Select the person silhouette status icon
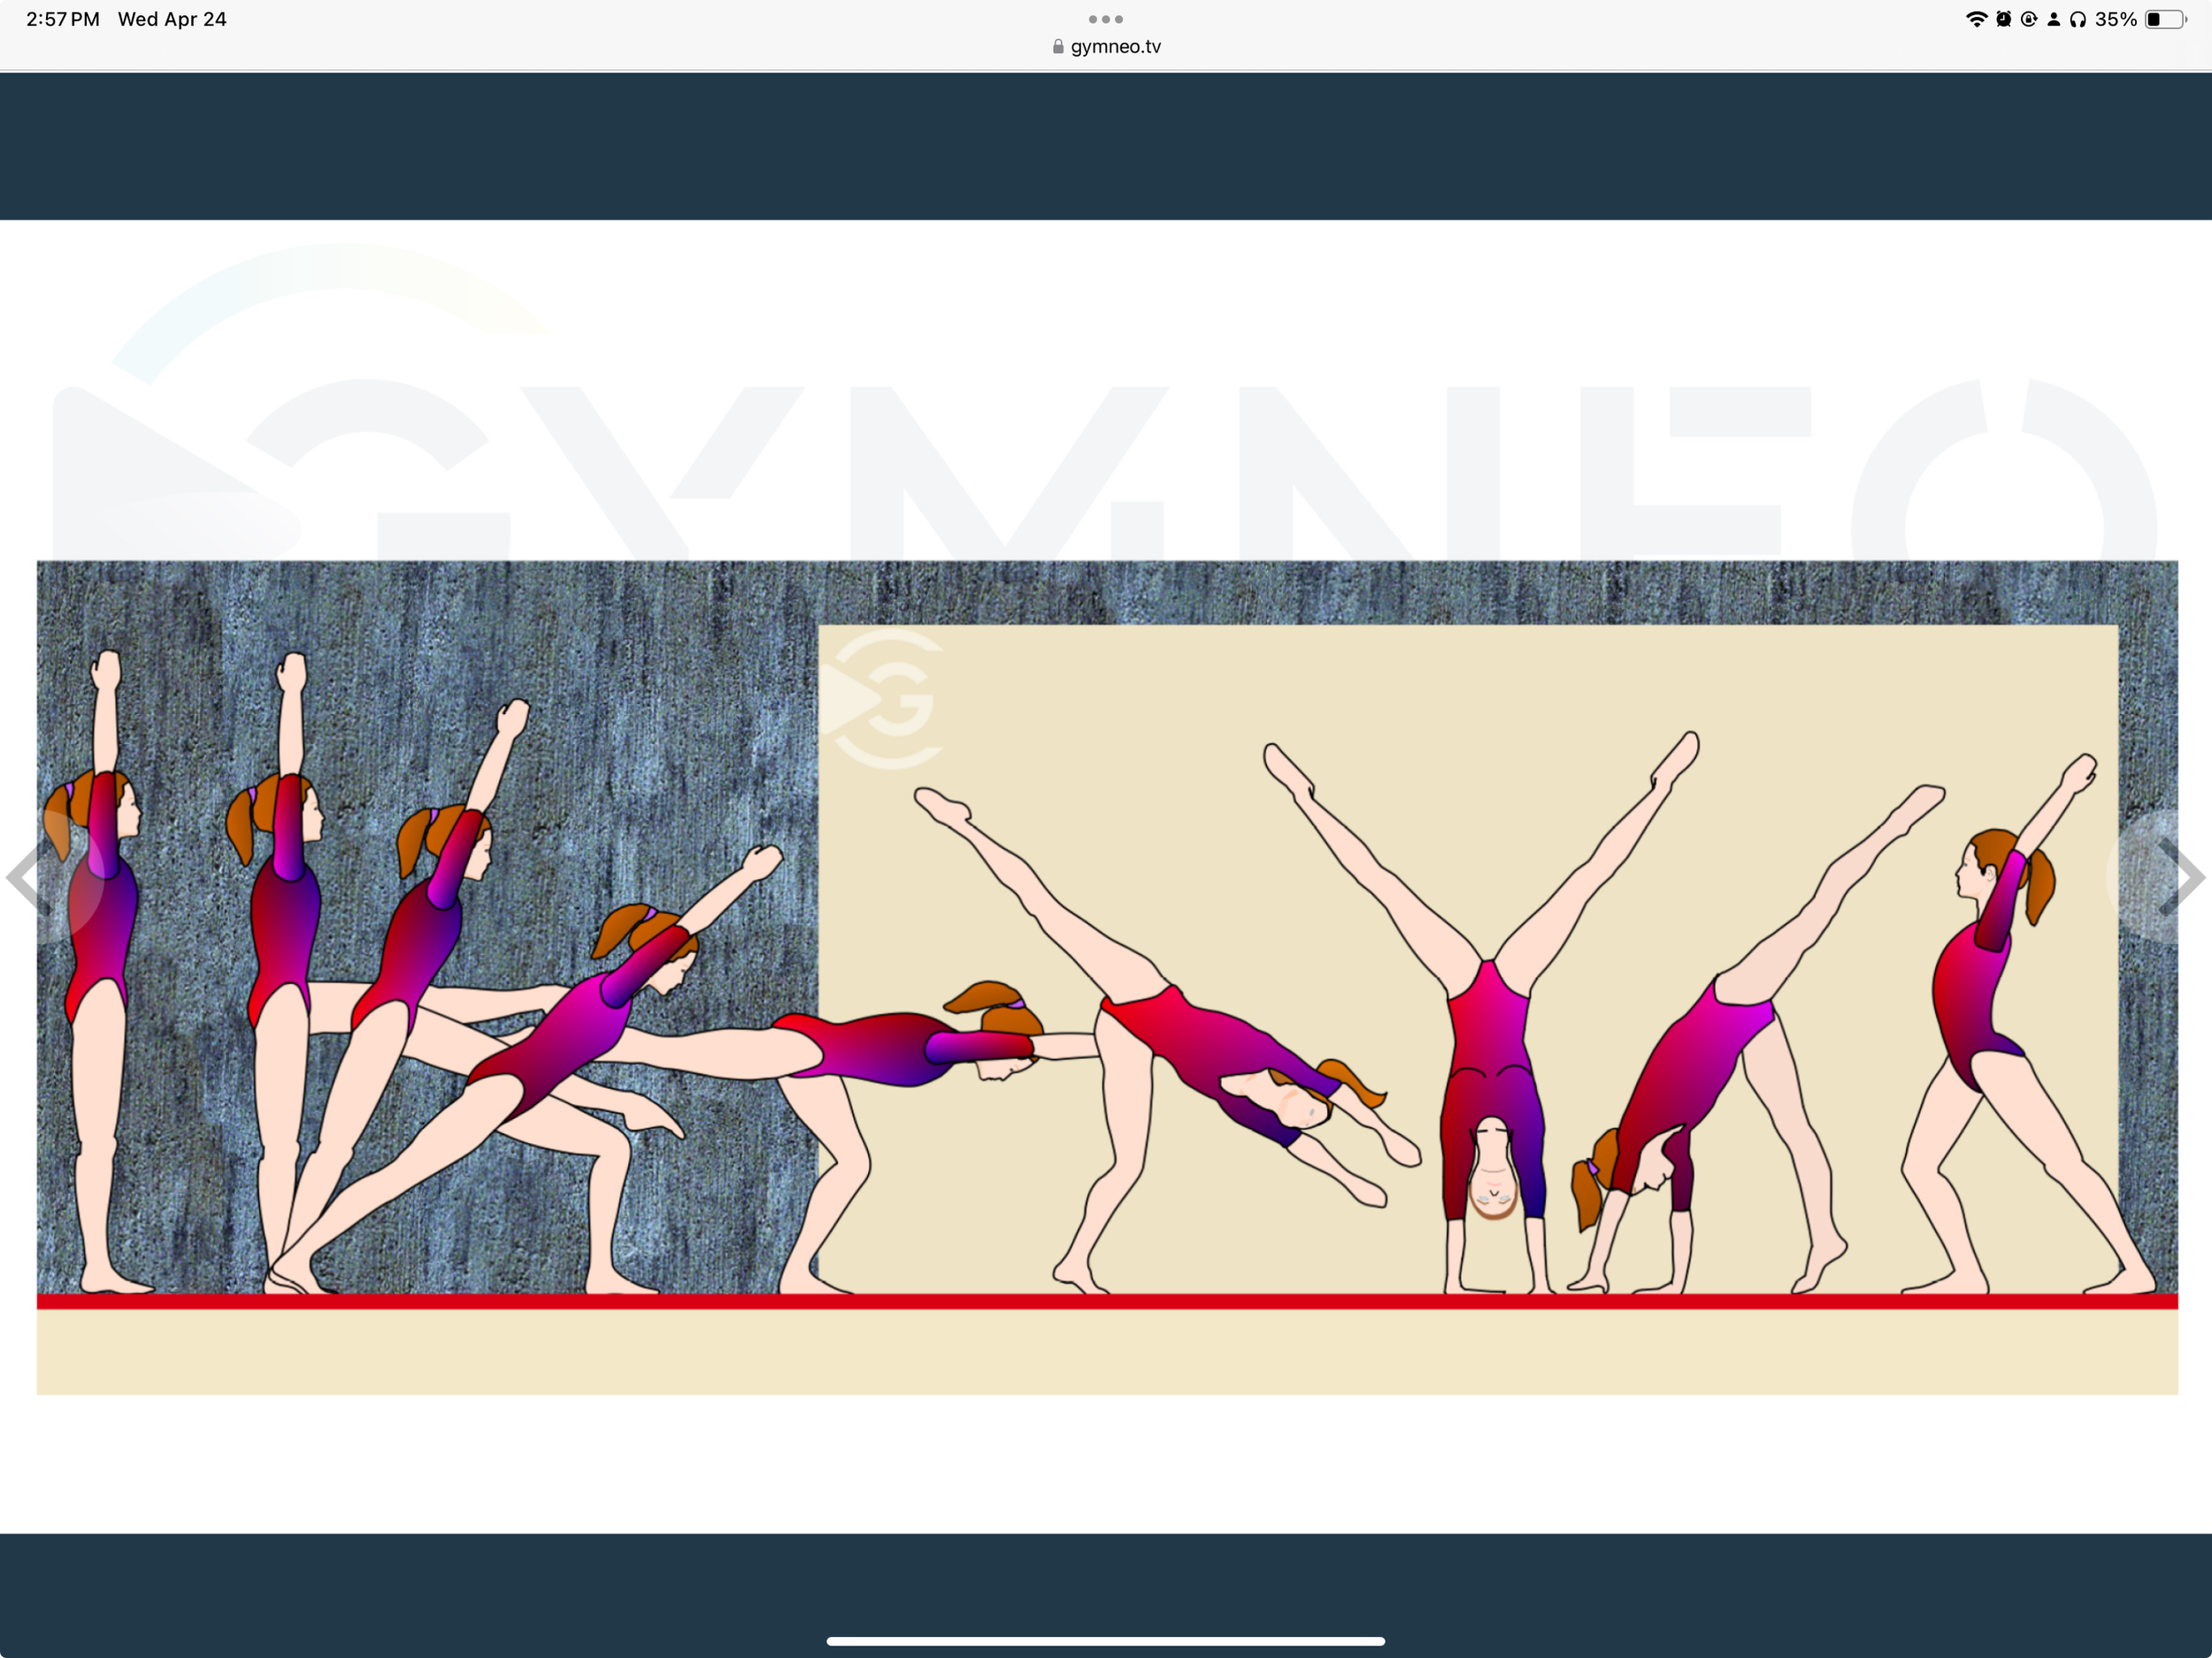Image resolution: width=2212 pixels, height=1658 pixels. click(2055, 18)
